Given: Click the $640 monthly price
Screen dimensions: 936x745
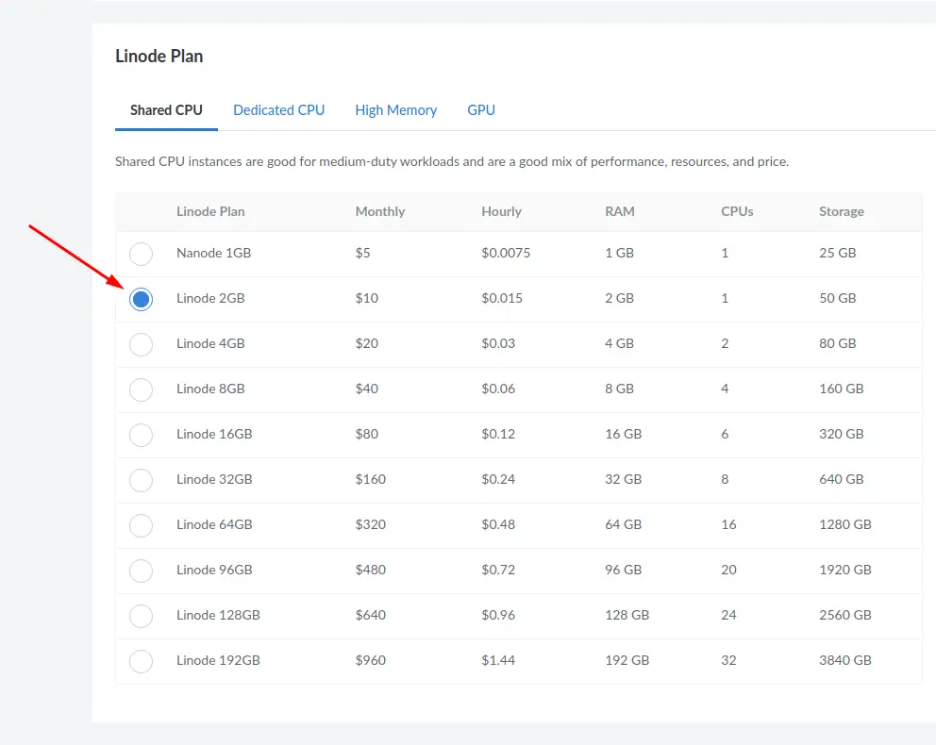Looking at the screenshot, I should pos(371,616).
